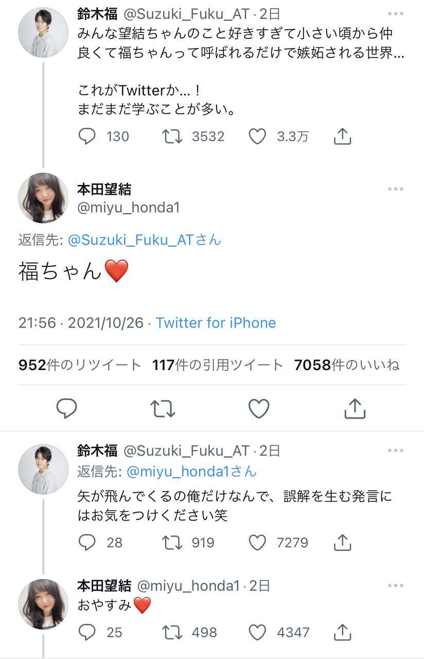Open more options on main 本田望結 tweet
Image resolution: width=424 pixels, height=659 pixels.
(395, 189)
